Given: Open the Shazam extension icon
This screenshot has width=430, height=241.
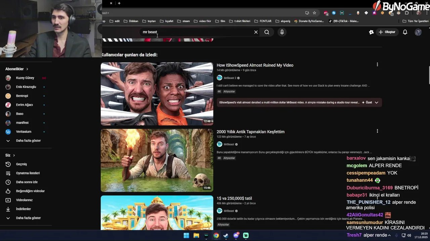Looking at the screenshot, I should click(x=334, y=13).
